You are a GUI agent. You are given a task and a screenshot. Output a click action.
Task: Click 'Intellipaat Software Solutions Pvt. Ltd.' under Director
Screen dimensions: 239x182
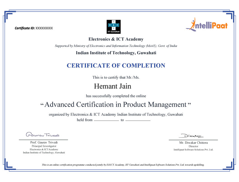[x=194, y=150]
